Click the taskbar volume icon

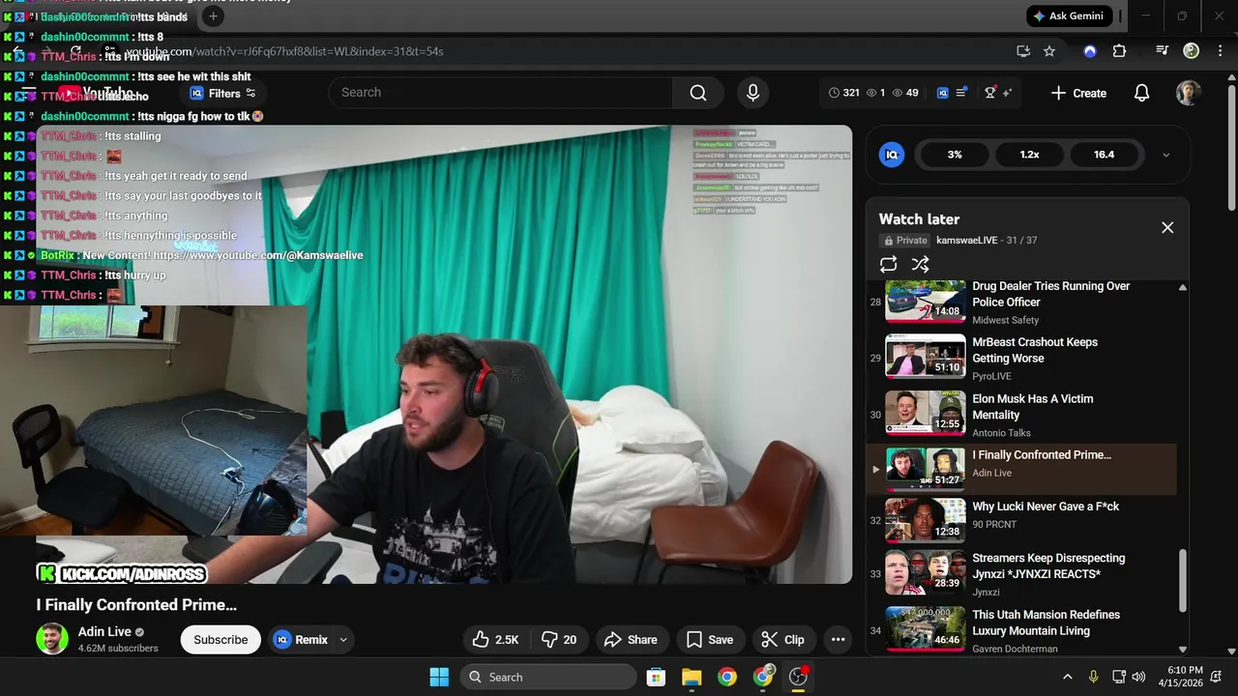(x=1139, y=677)
